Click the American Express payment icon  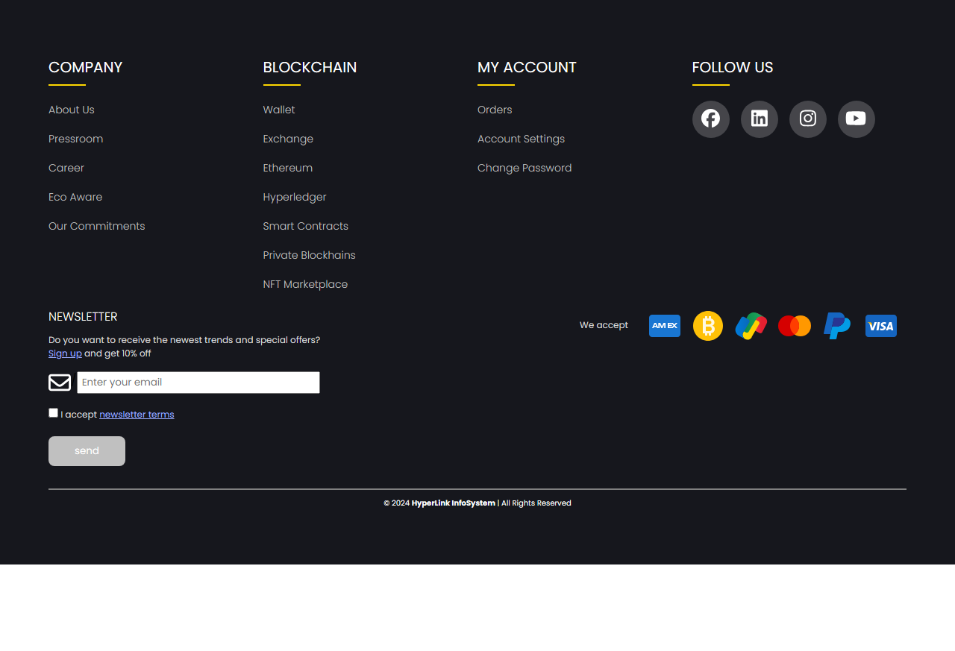[x=664, y=326]
